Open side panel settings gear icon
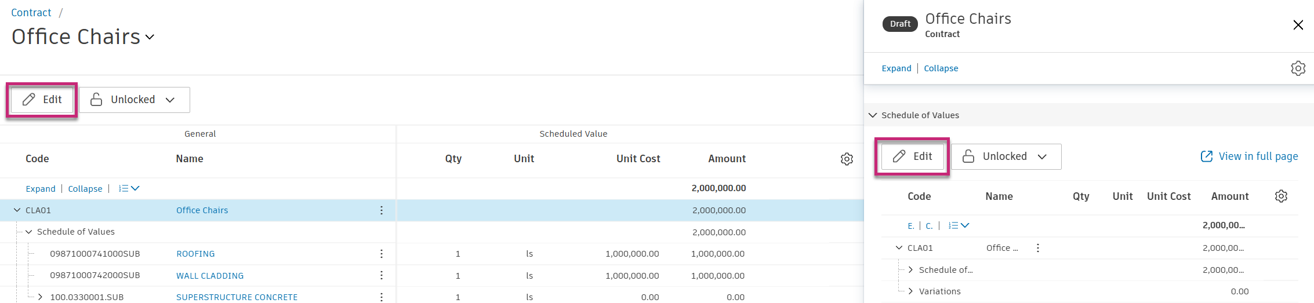Image resolution: width=1314 pixels, height=303 pixels. pyautogui.click(x=1298, y=68)
